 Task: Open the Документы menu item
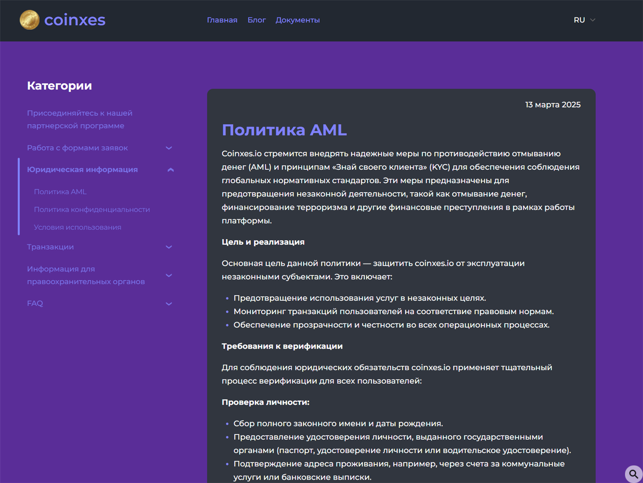pyautogui.click(x=298, y=20)
